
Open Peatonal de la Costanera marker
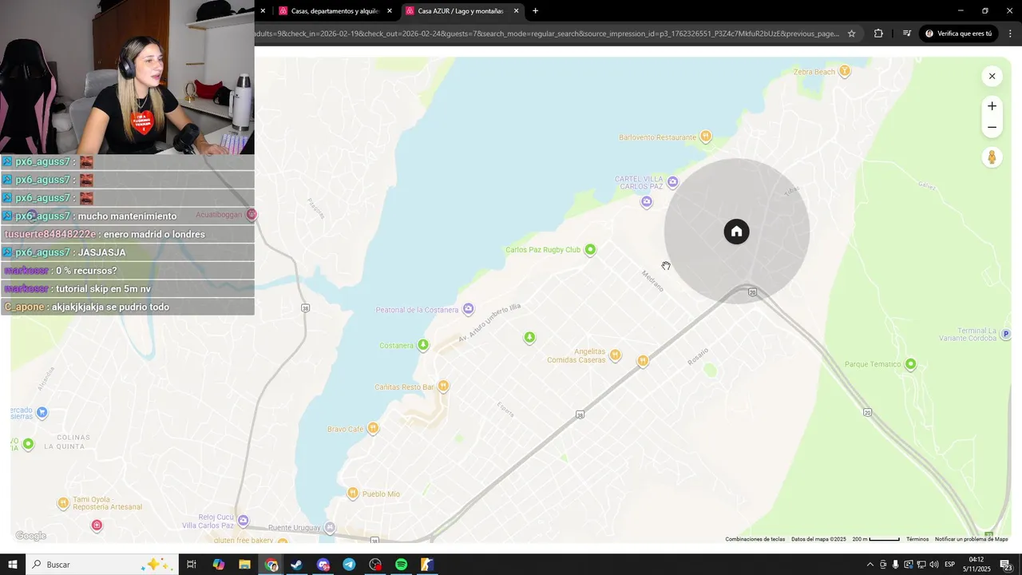[469, 309]
